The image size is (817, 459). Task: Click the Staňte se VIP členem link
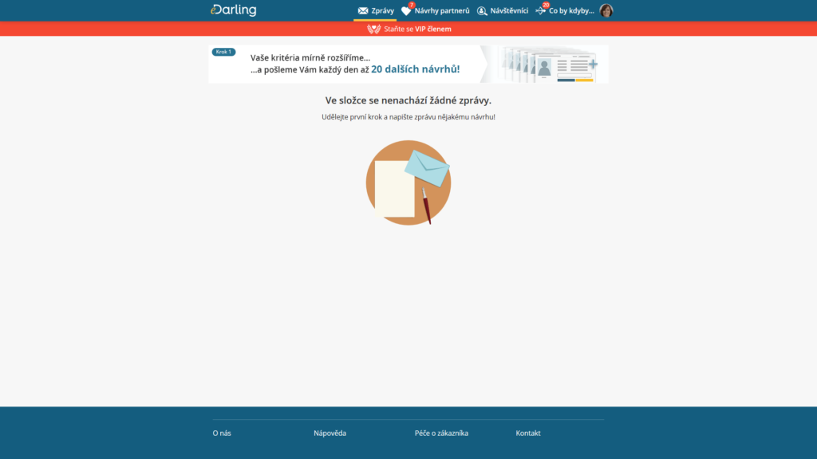(x=417, y=29)
